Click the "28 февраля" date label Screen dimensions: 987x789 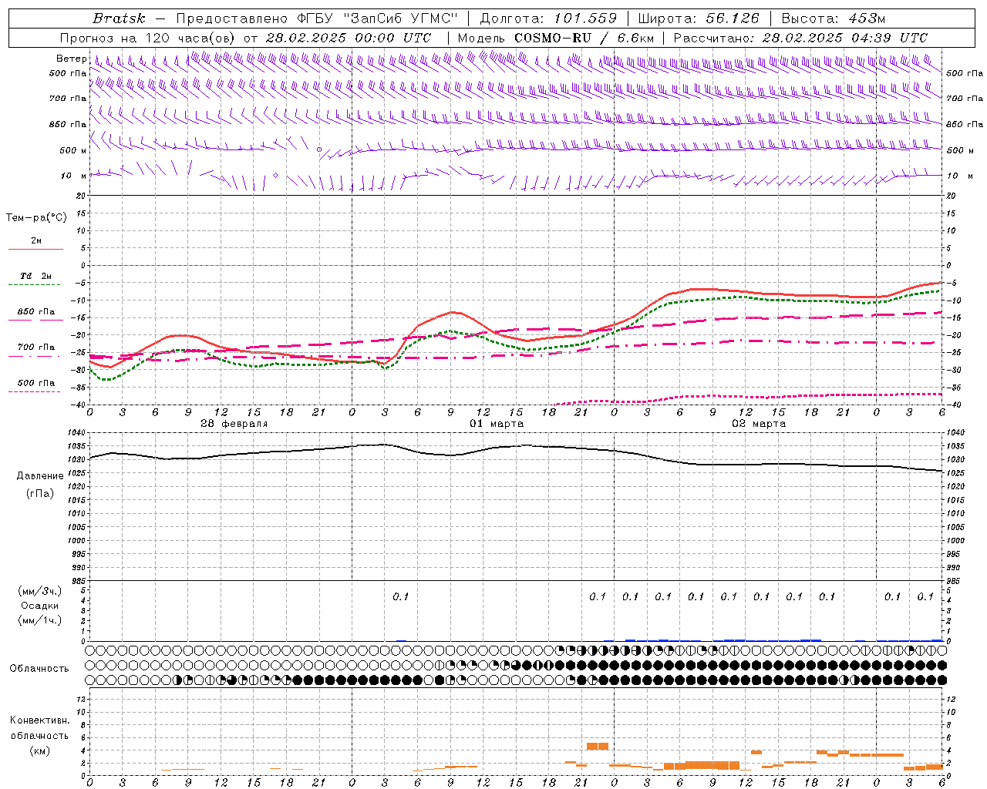[x=234, y=424]
